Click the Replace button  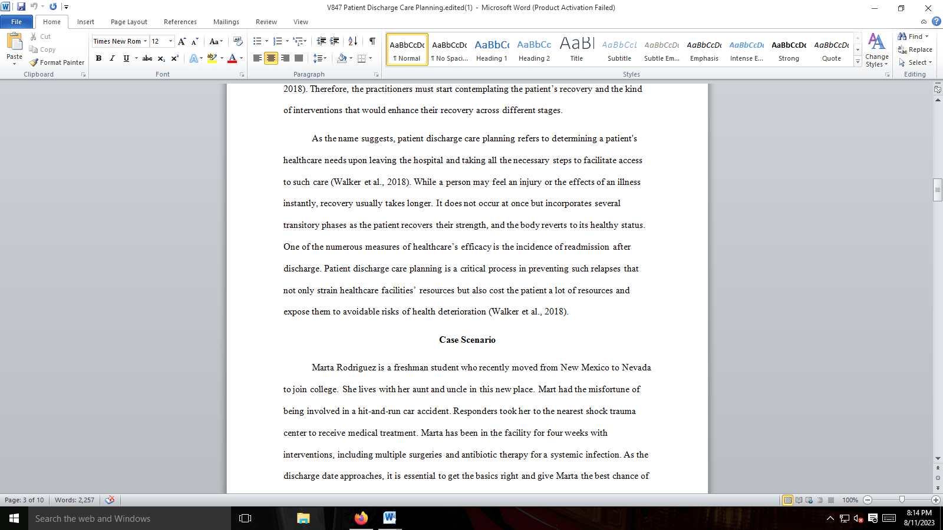(x=915, y=49)
